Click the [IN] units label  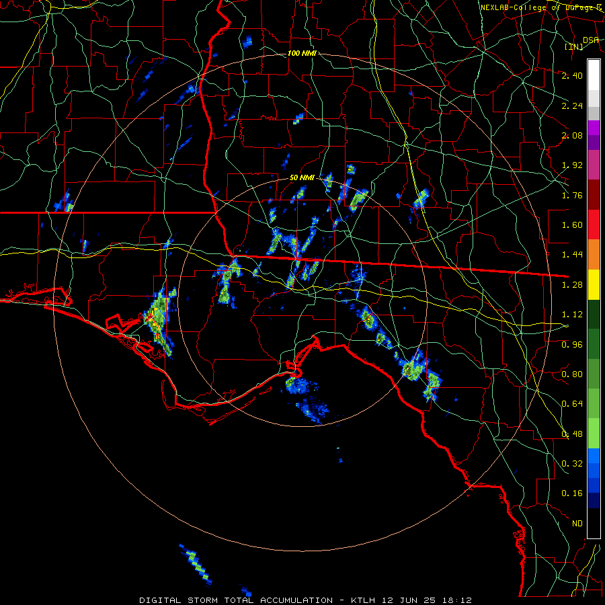pos(573,46)
